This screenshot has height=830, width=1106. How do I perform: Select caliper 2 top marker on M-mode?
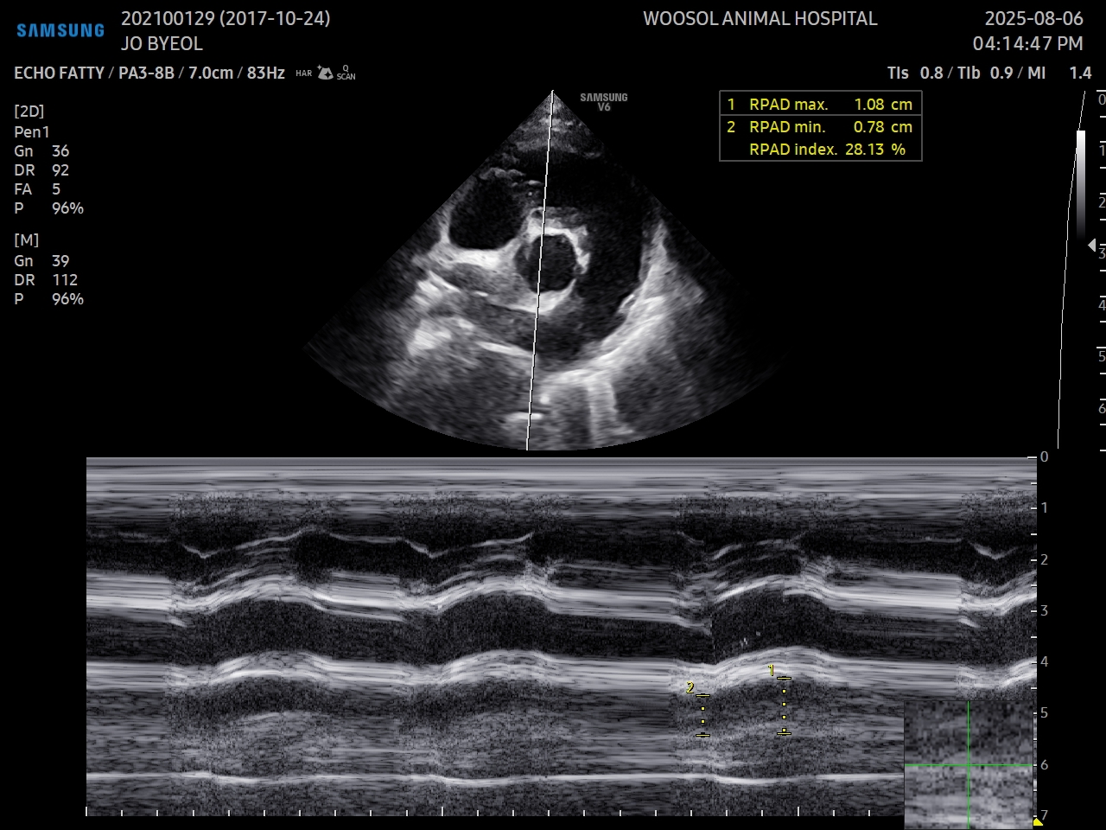[702, 695]
